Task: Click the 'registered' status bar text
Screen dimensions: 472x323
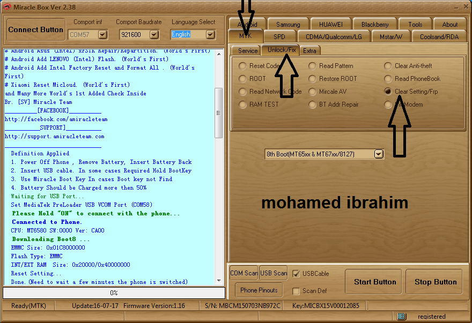Action: pos(431,317)
